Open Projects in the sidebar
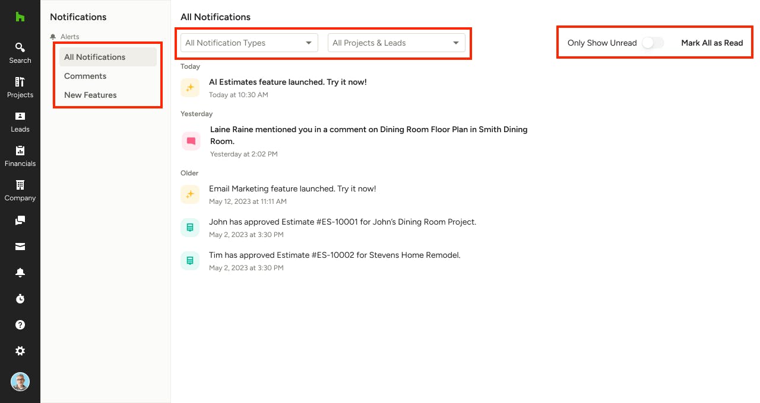The image size is (760, 403). pos(20,87)
